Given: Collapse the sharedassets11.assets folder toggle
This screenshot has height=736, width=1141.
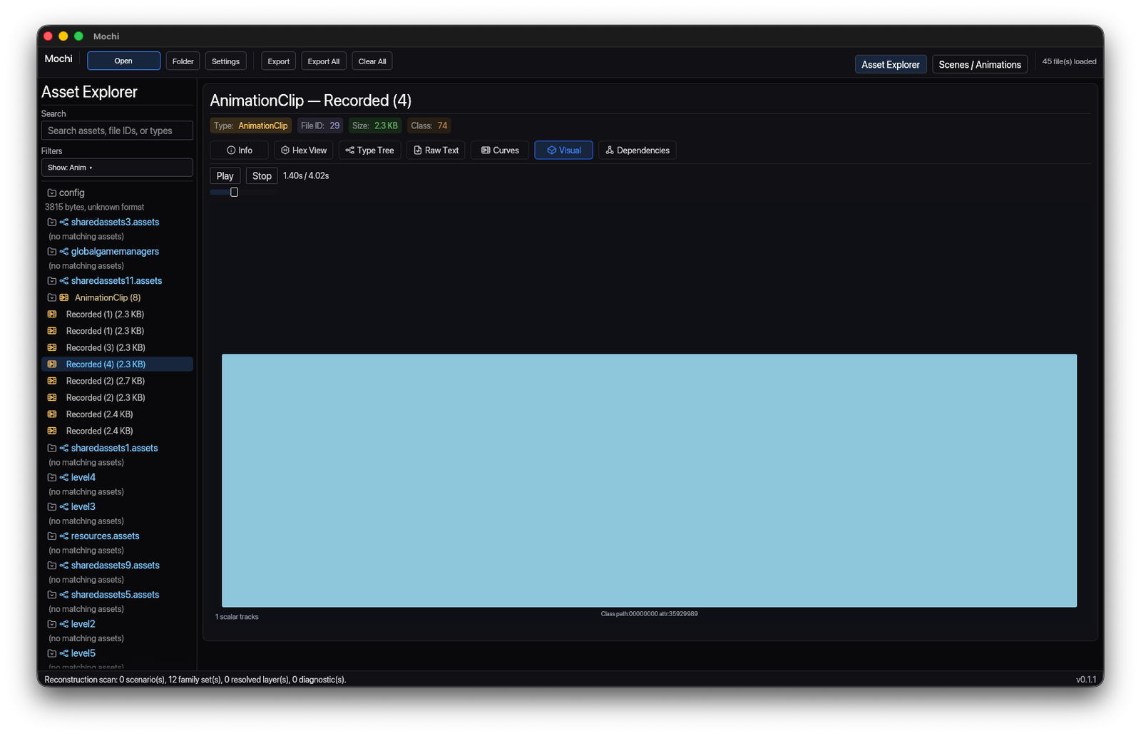Looking at the screenshot, I should [52, 280].
